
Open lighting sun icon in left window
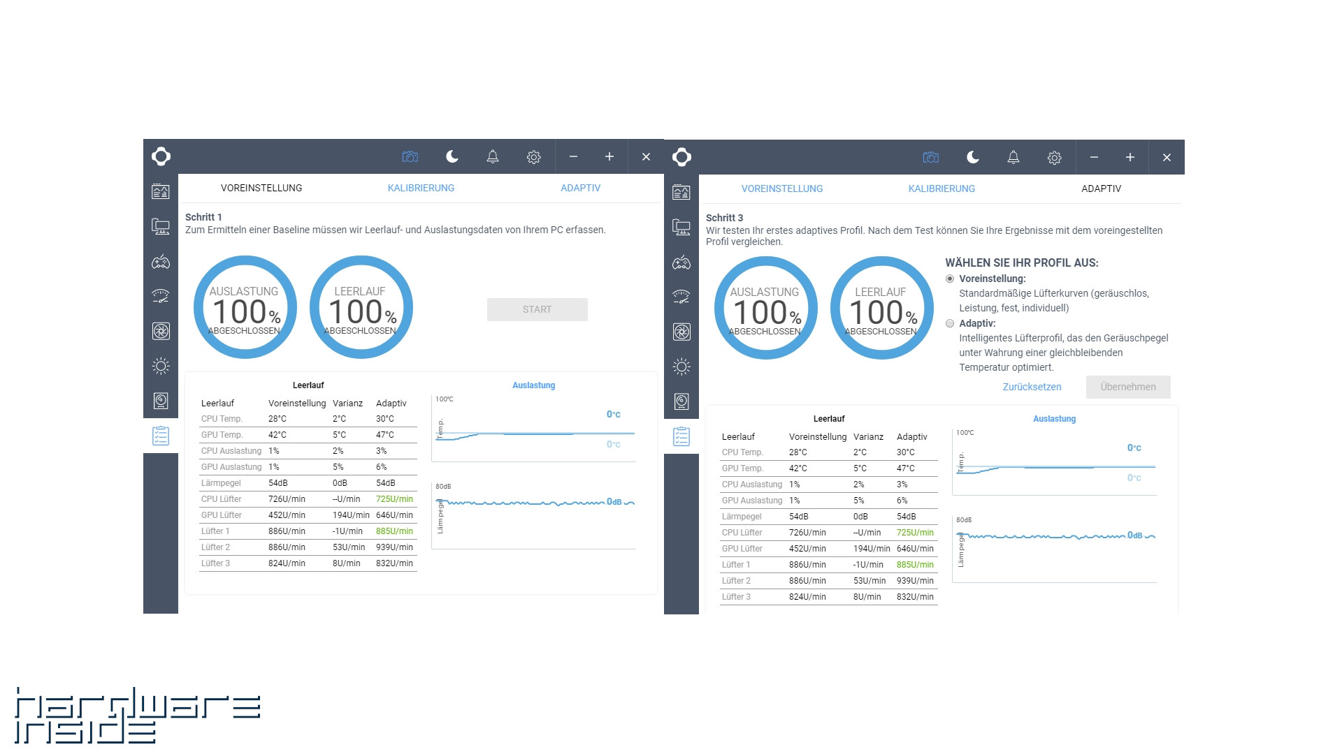[x=161, y=366]
